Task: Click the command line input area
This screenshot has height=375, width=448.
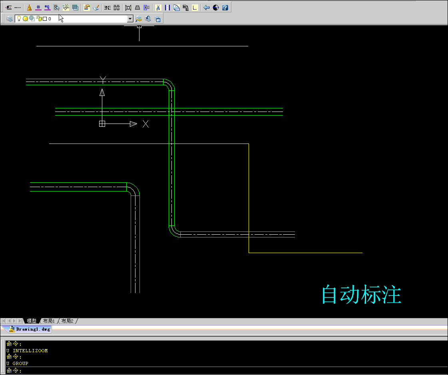Action: pos(226,371)
